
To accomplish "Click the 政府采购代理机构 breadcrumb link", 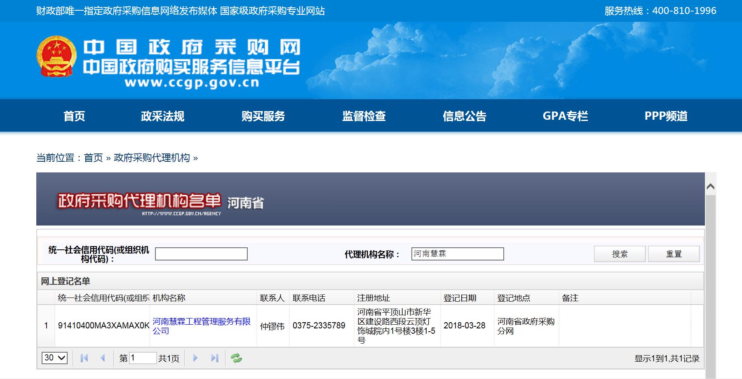I will click(x=152, y=158).
